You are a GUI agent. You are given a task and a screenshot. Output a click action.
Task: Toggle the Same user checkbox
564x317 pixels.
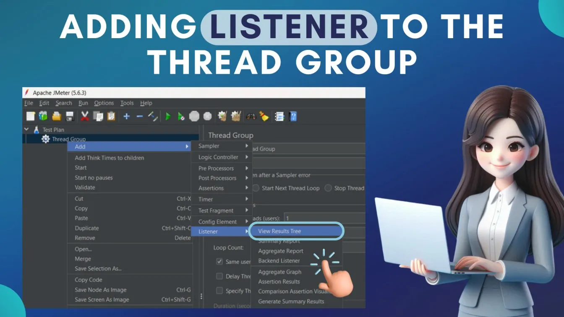219,262
